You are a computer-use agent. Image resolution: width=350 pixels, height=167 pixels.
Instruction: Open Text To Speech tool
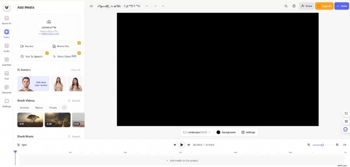(x=32, y=57)
